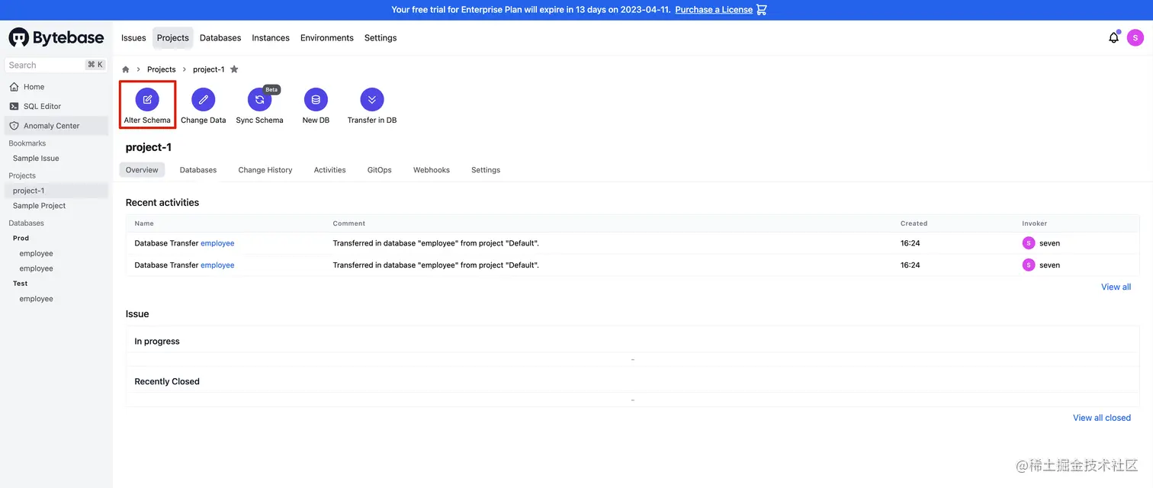The image size is (1153, 488).
Task: Toggle the favorite star next to project-1
Action: pyautogui.click(x=234, y=69)
